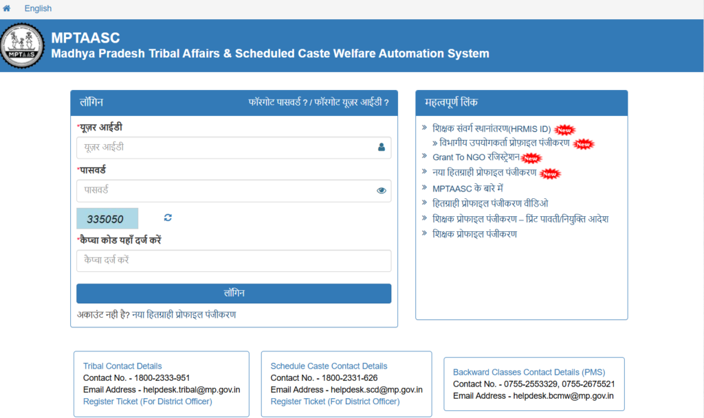Screen dimensions: 704x418
Task: Click the user icon in the user ID field
Action: click(x=381, y=147)
